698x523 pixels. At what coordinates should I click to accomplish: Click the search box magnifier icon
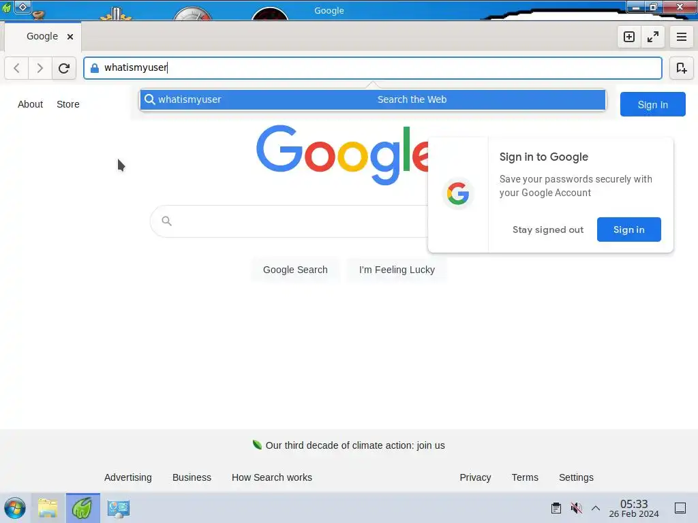pyautogui.click(x=166, y=221)
